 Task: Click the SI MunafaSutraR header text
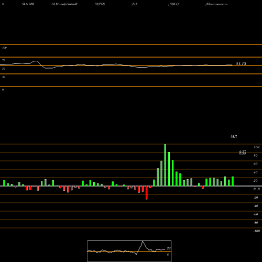[64, 4]
